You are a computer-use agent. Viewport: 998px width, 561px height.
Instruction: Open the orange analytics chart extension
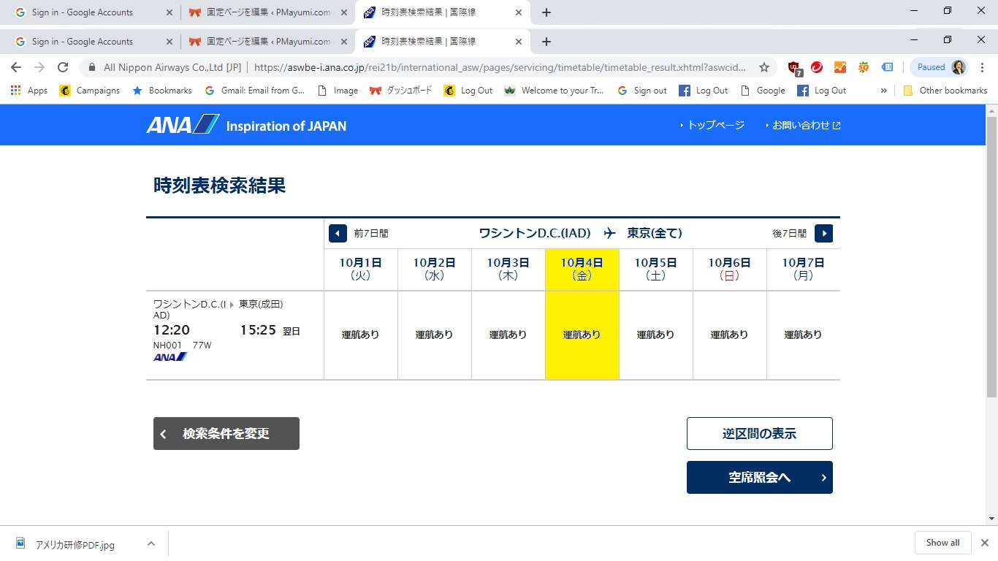pyautogui.click(x=840, y=67)
